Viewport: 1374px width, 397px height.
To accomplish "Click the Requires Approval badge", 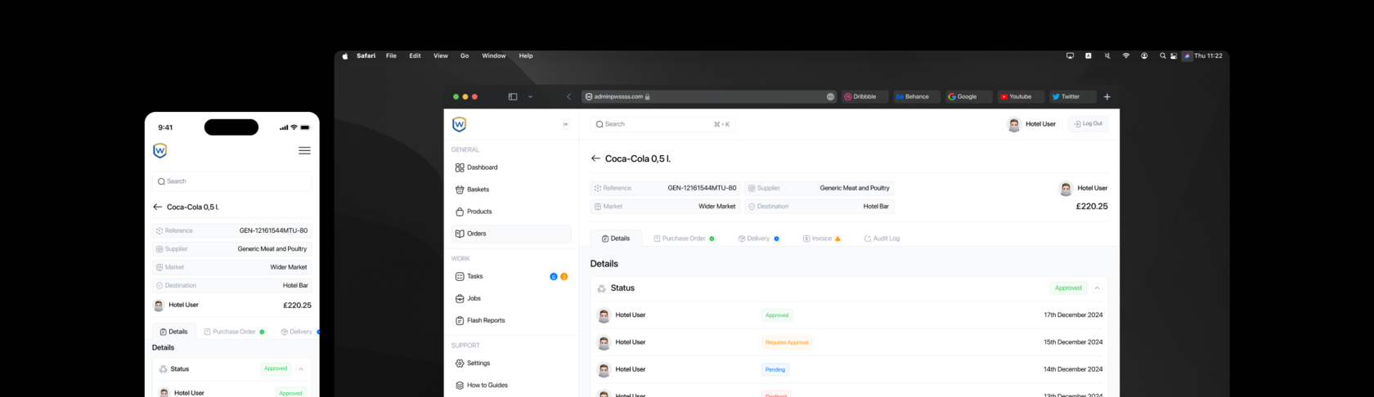I will pyautogui.click(x=787, y=342).
